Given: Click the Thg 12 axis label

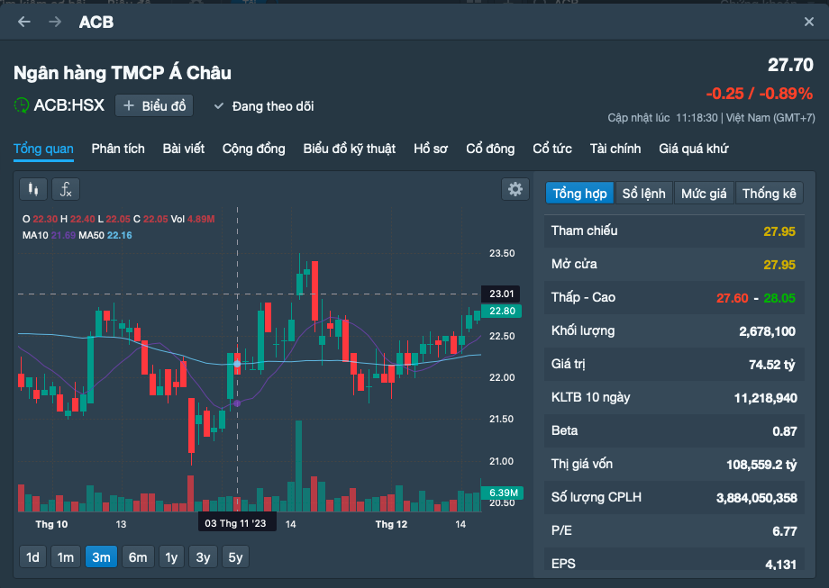Looking at the screenshot, I should (391, 524).
